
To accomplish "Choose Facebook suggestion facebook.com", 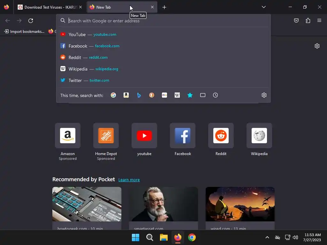I will pyautogui.click(x=163, y=46).
